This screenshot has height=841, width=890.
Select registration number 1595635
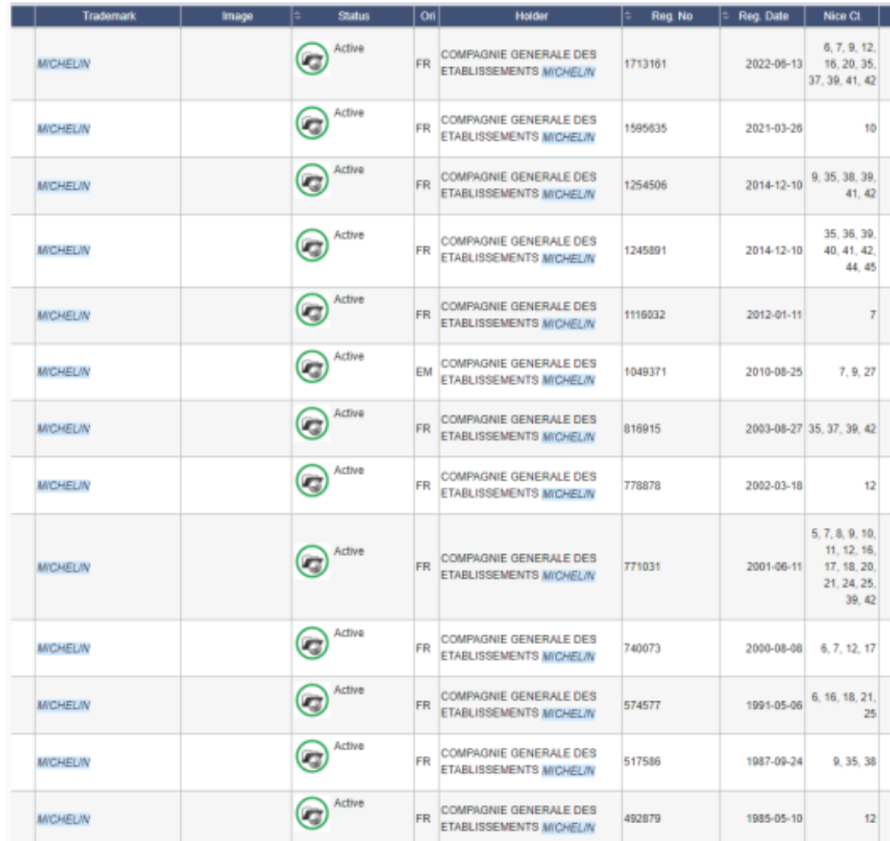(646, 128)
